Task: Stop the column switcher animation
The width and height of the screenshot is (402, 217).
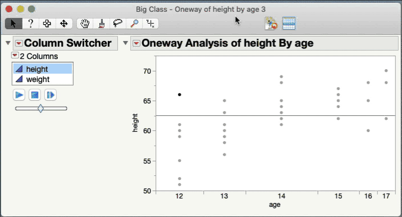Action: [x=35, y=95]
